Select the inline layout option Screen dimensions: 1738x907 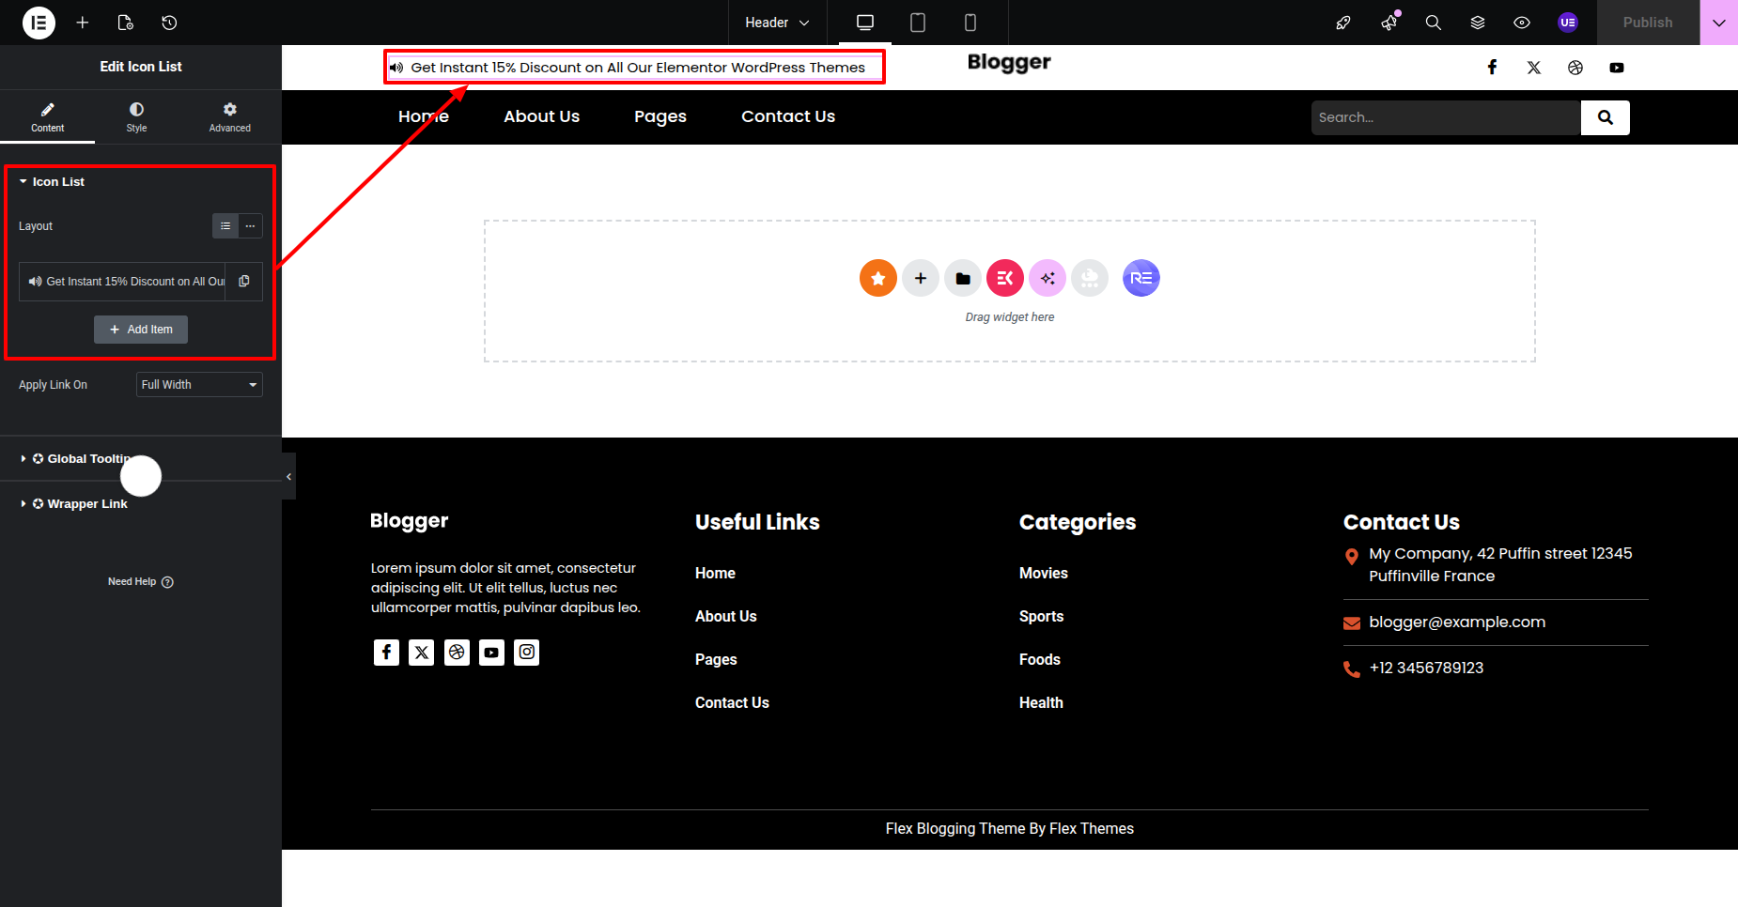click(x=251, y=226)
